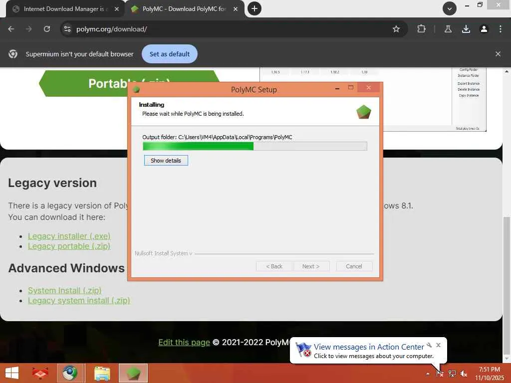
Task: Close the Action Center balloon notification
Action: [438, 345]
